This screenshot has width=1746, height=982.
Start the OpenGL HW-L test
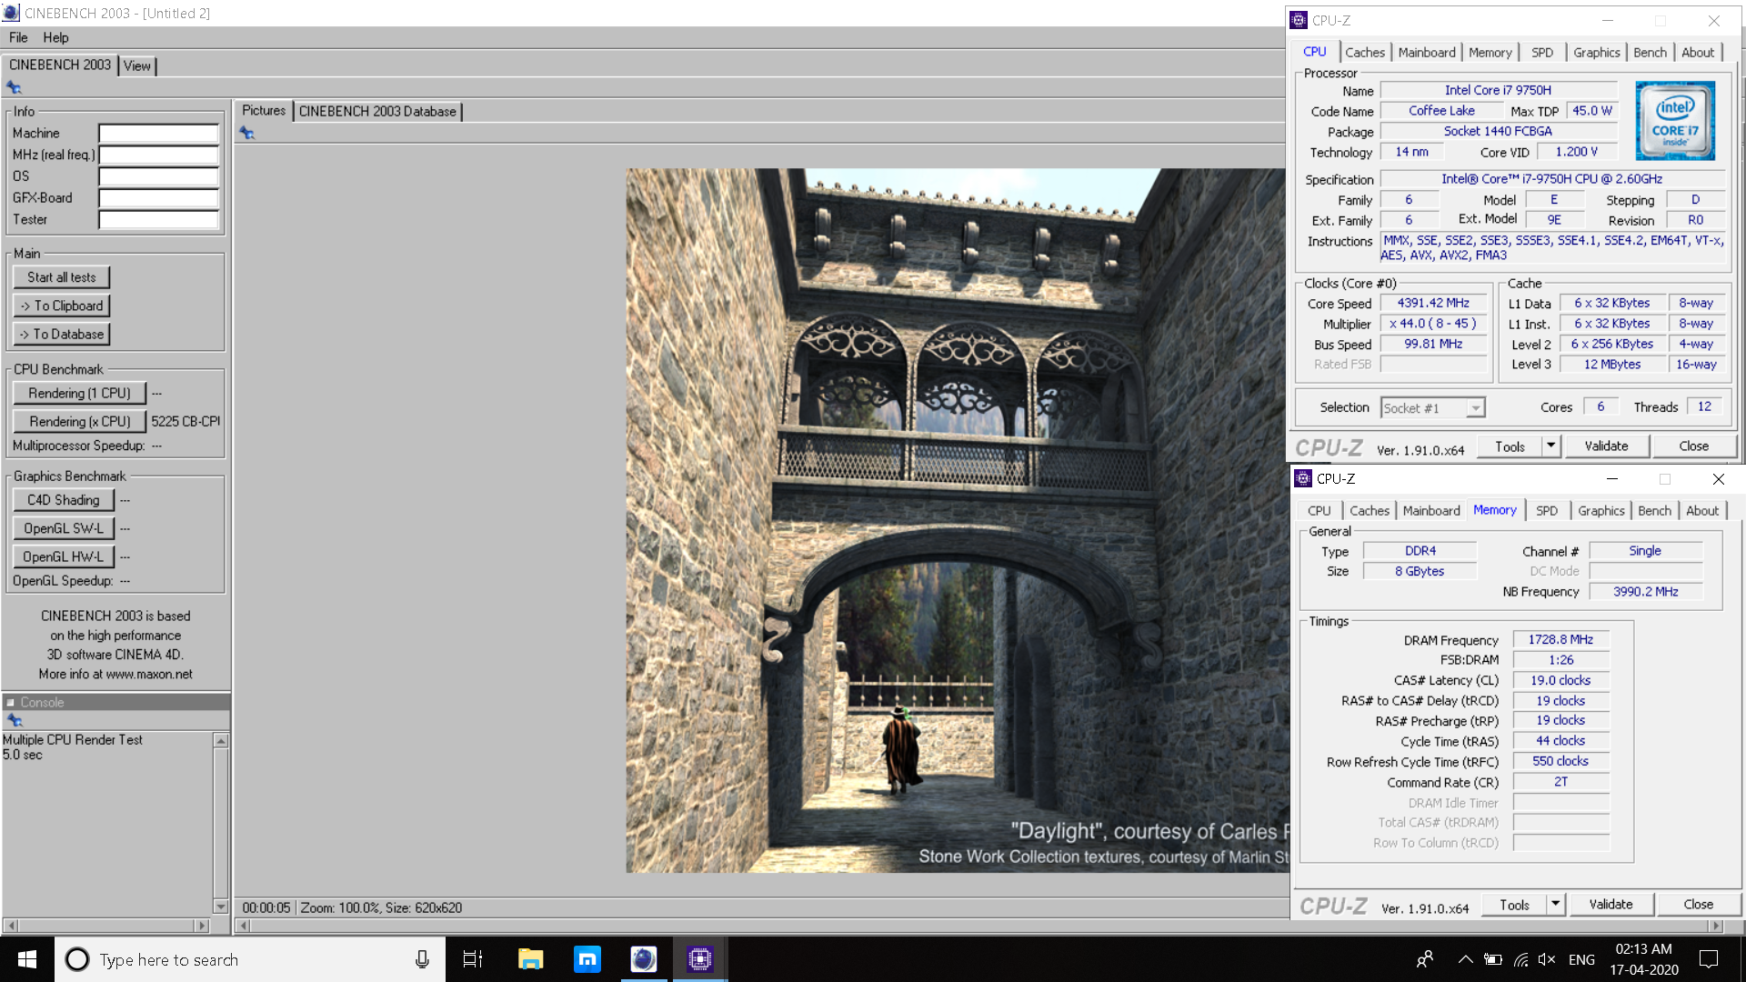click(64, 556)
